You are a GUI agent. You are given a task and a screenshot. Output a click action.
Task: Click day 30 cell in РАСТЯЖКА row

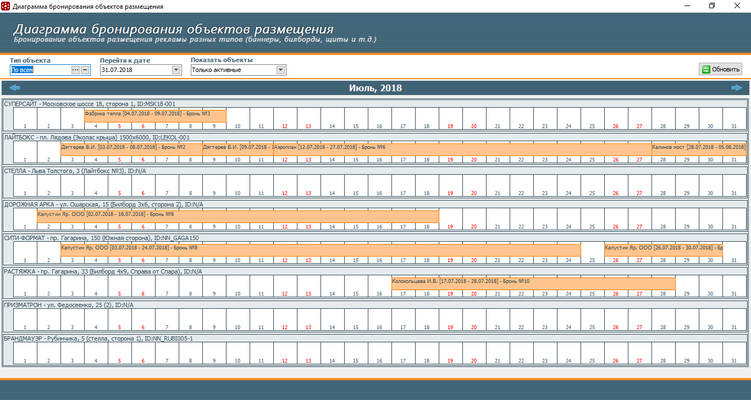click(x=710, y=286)
